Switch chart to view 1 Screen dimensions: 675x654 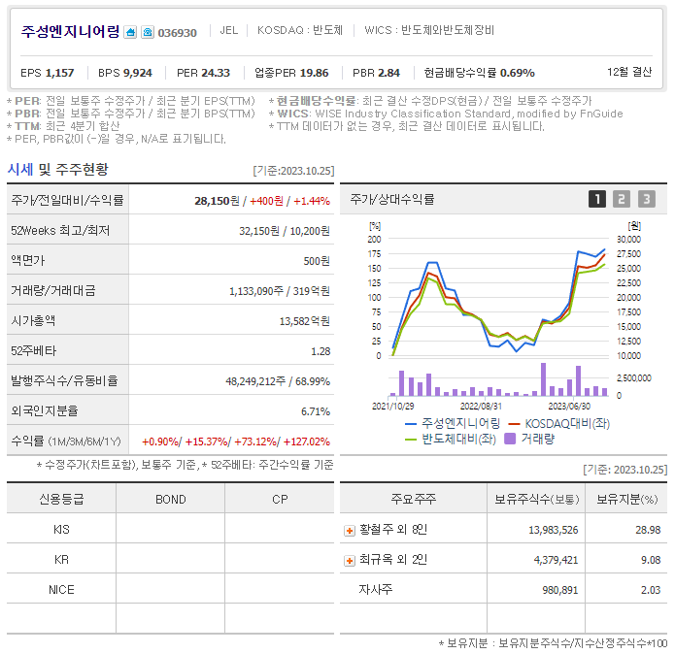click(x=597, y=199)
